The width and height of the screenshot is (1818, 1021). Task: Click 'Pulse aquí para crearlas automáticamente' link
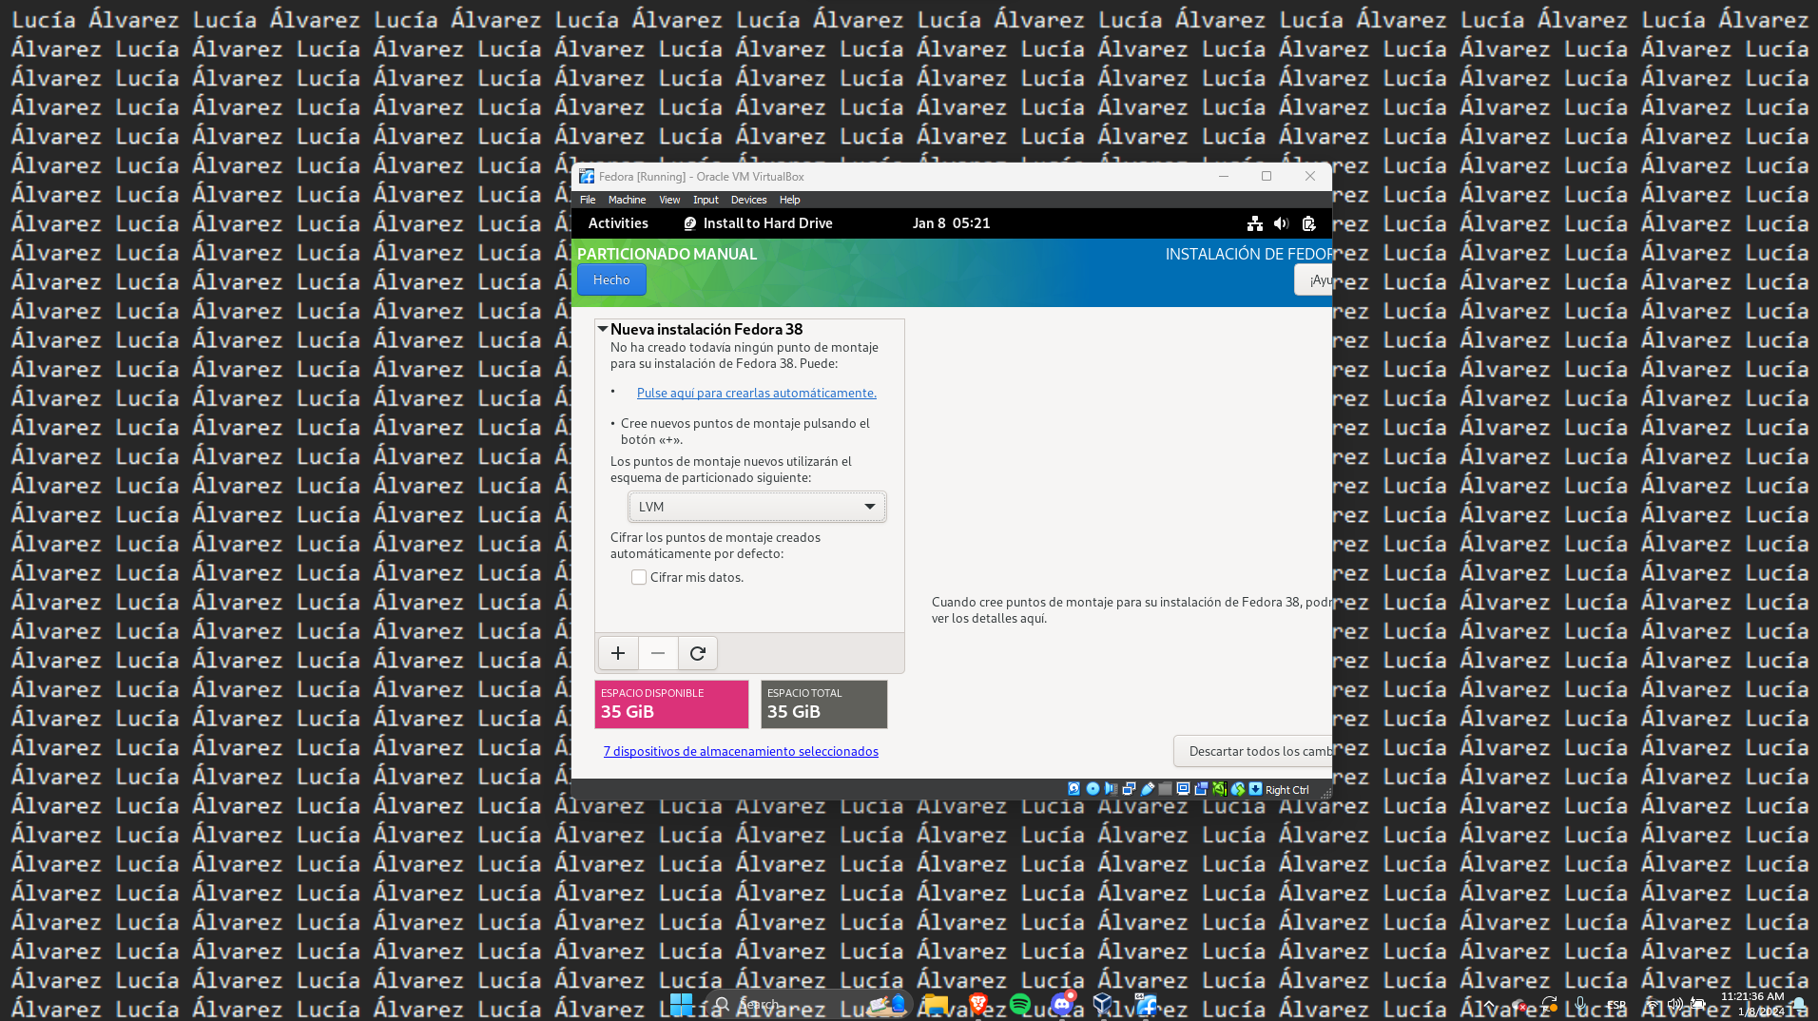pos(756,393)
